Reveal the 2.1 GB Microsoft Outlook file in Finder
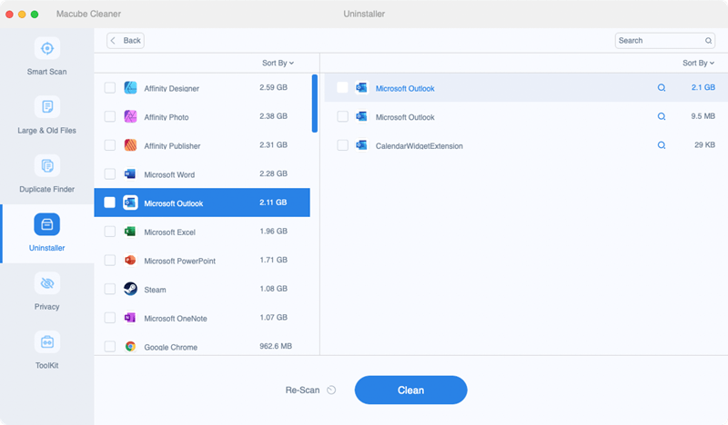Image resolution: width=728 pixels, height=425 pixels. tap(662, 87)
